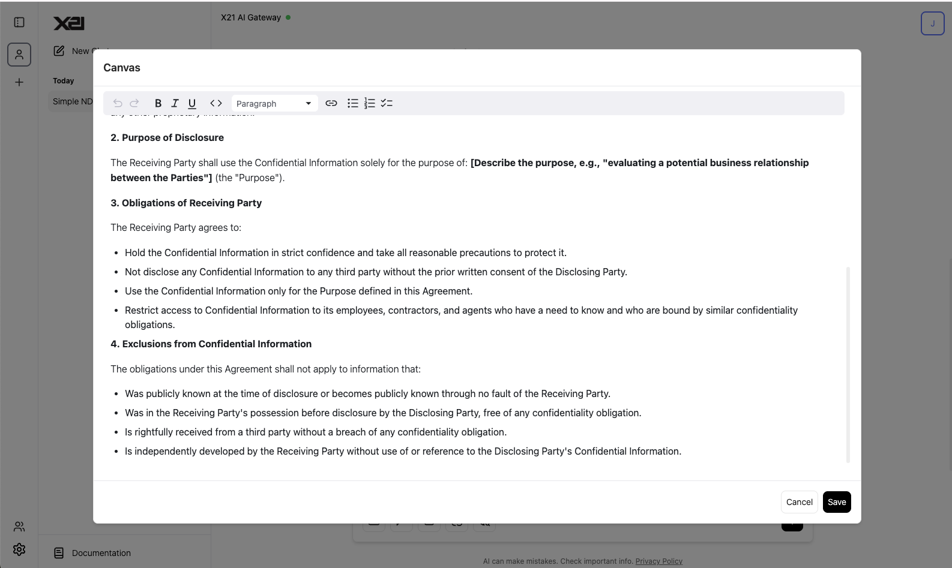The height and width of the screenshot is (568, 952).
Task: Toggle italic formatting
Action: coord(175,103)
